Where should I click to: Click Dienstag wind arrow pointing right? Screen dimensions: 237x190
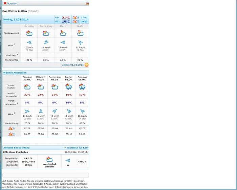click(27, 111)
